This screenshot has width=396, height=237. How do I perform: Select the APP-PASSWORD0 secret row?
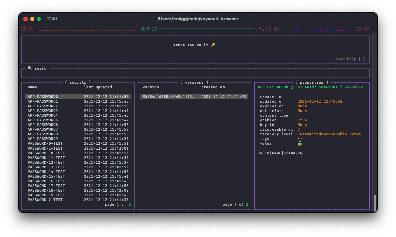point(78,97)
